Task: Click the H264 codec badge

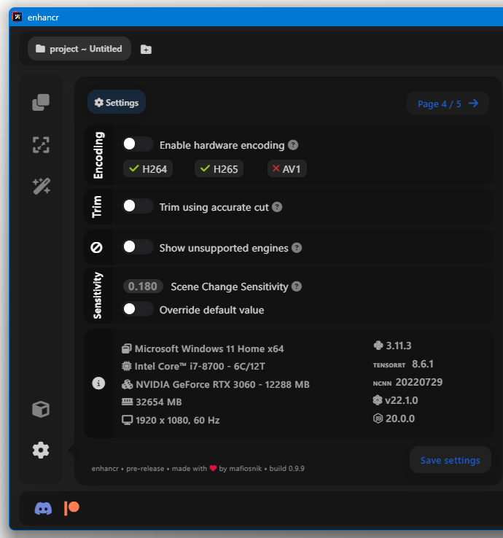Action: [148, 169]
